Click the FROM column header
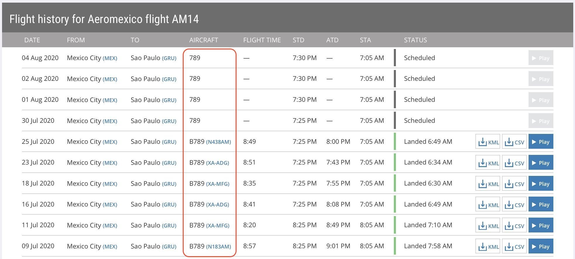This screenshot has height=259, width=575. 76,40
